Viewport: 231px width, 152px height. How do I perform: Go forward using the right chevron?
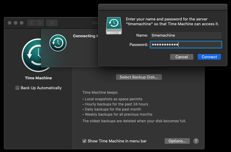tap(40, 23)
